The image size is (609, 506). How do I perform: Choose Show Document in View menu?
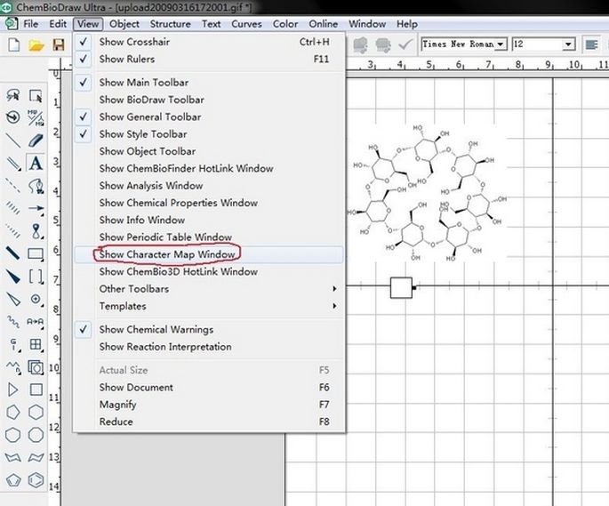209,388
